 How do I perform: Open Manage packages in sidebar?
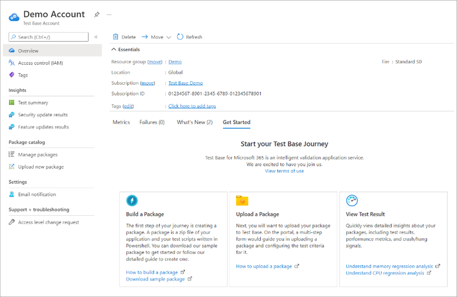38,155
